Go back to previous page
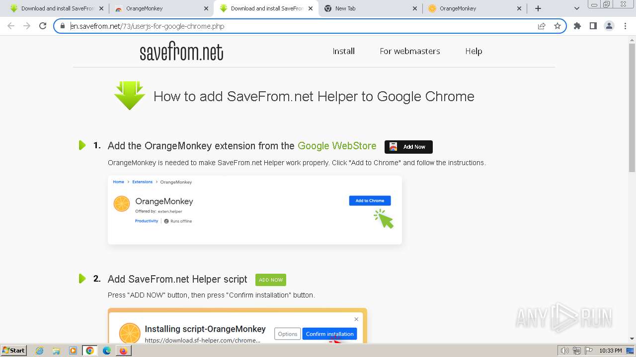The image size is (636, 357). click(x=11, y=26)
